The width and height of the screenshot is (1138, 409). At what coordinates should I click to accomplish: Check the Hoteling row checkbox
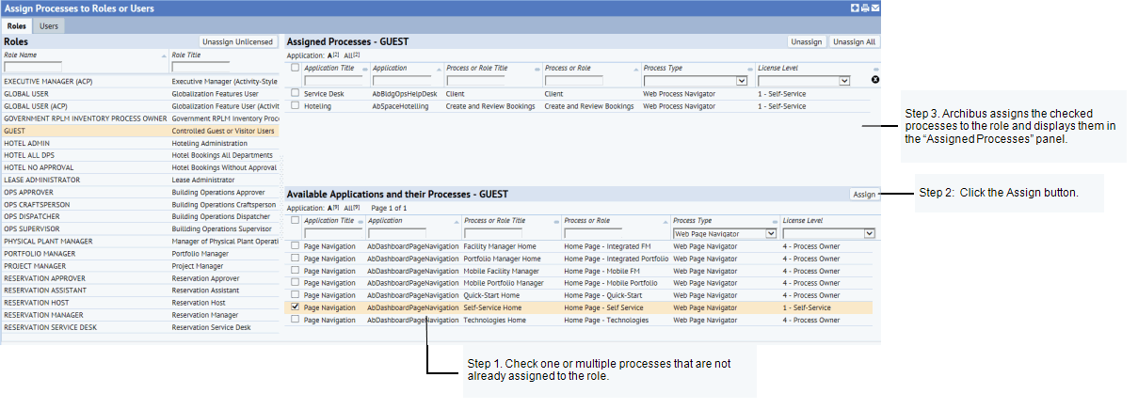(x=295, y=106)
